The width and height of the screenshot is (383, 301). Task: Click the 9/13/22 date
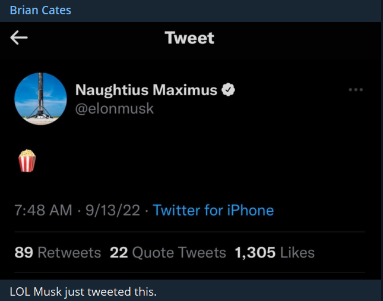(x=112, y=210)
